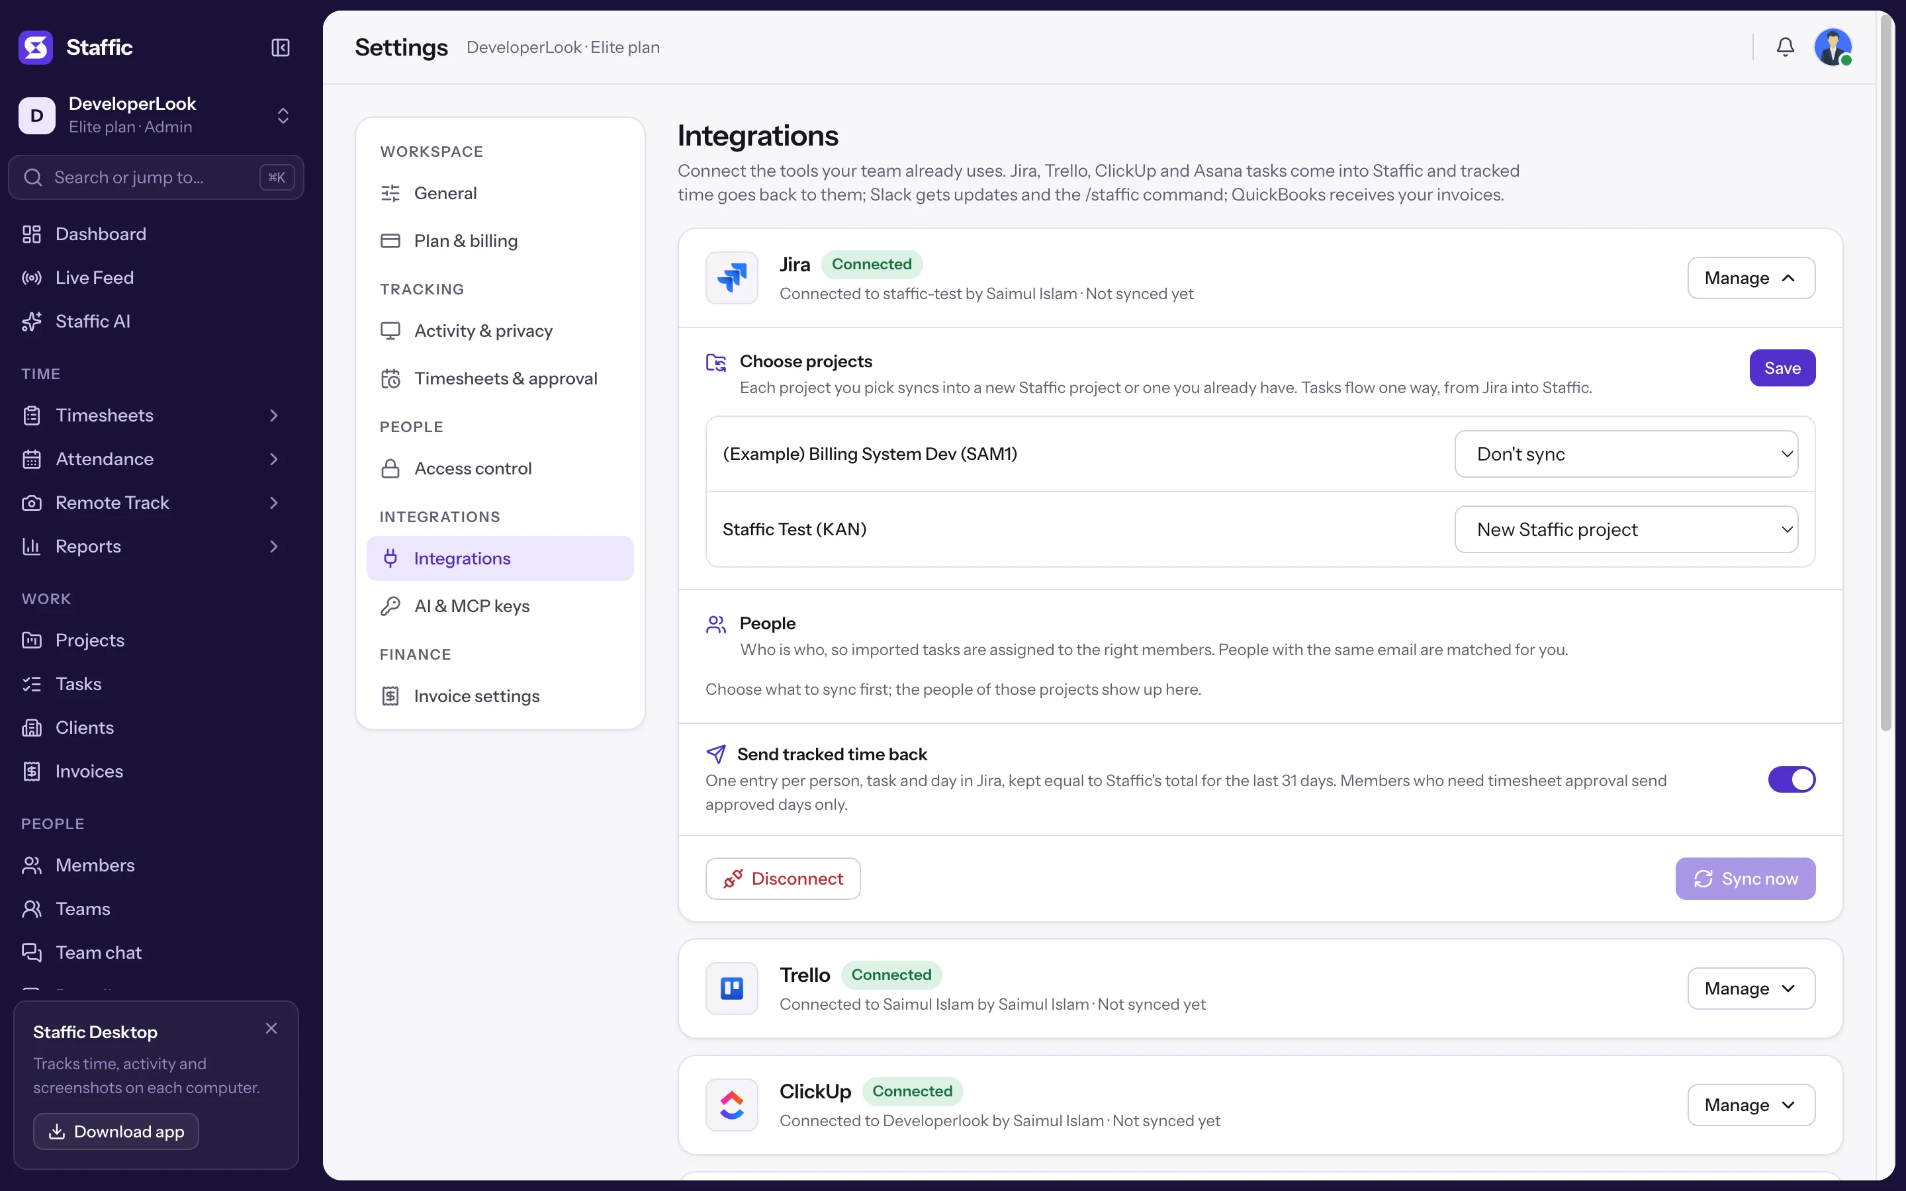Toggle off Send tracked time back
The image size is (1906, 1191).
click(x=1792, y=779)
